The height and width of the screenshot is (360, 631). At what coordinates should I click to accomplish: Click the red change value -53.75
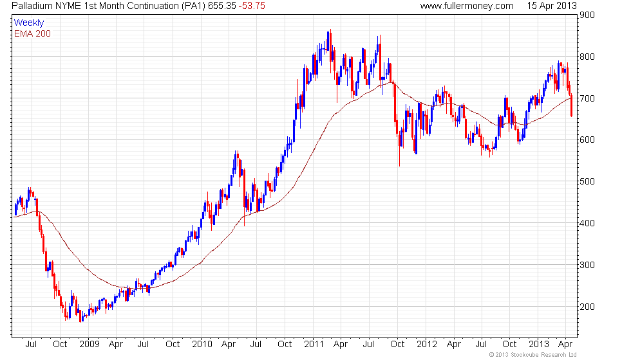252,6
